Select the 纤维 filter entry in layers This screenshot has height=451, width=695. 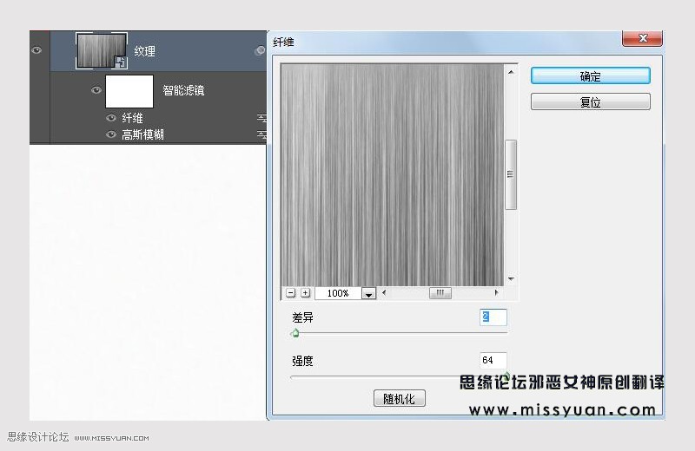132,118
